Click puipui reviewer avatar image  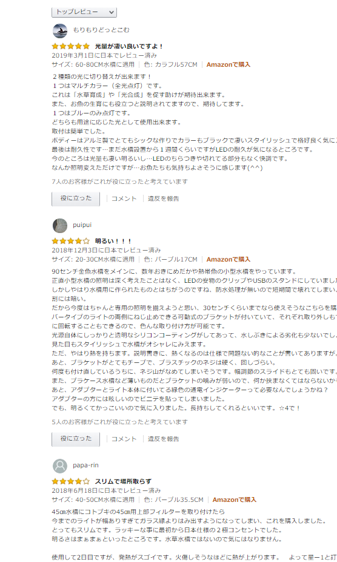[x=60, y=225]
